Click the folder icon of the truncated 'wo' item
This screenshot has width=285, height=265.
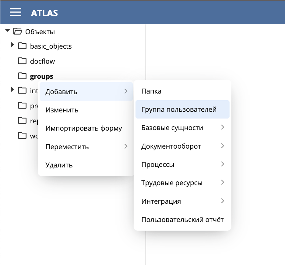(x=22, y=136)
